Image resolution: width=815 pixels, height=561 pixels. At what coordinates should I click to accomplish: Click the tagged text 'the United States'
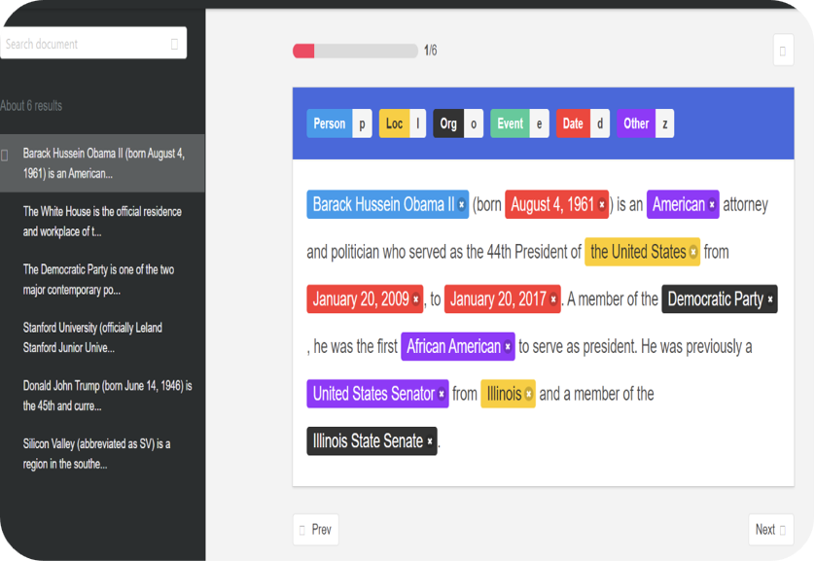click(638, 252)
